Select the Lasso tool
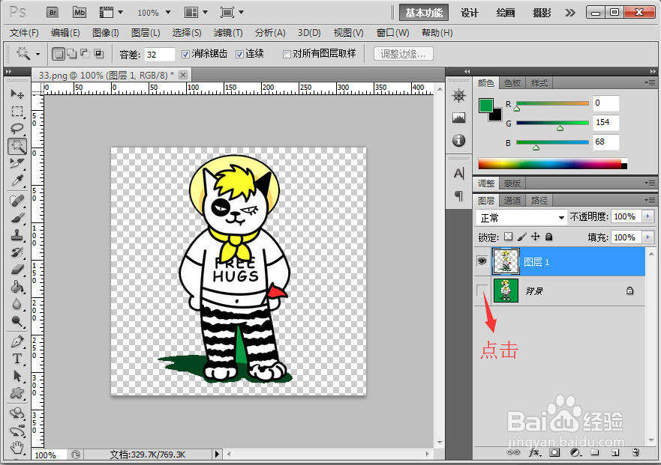 pos(17,128)
